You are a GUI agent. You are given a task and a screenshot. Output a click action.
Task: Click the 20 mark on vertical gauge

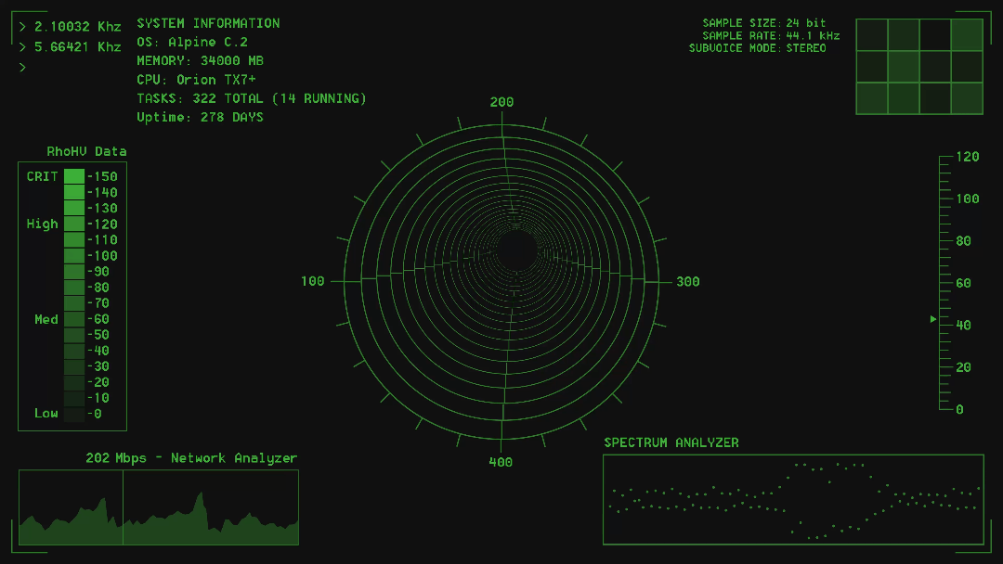coord(963,368)
